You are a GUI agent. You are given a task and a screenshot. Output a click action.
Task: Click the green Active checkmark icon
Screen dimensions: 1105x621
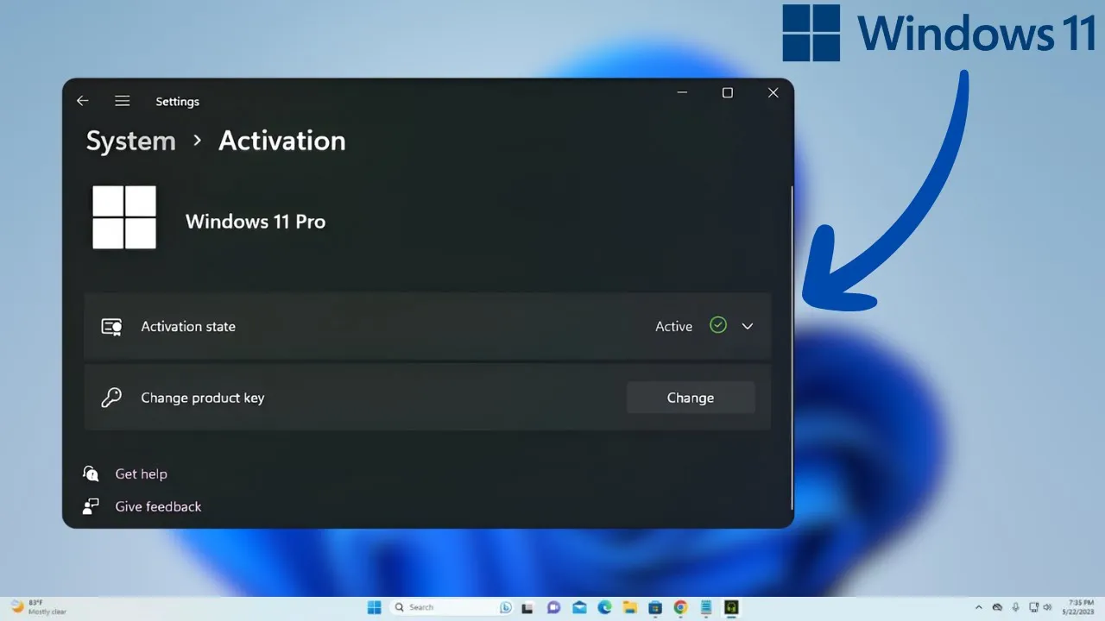tap(718, 325)
